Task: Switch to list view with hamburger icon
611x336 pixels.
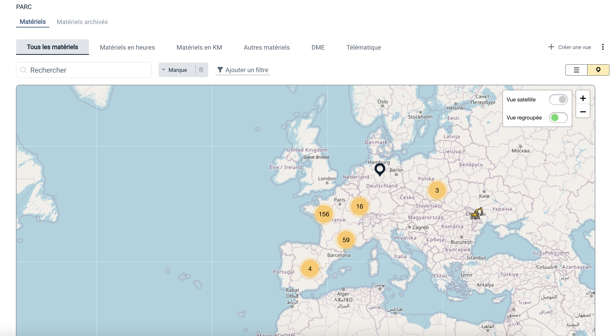Action: click(x=576, y=70)
